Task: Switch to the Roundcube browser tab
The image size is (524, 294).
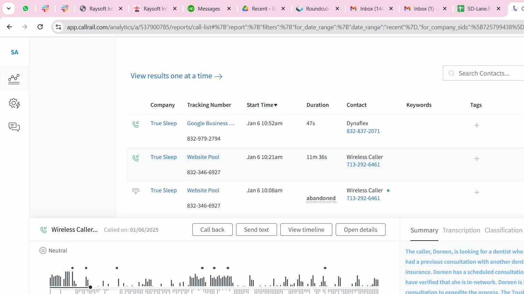Action: click(x=318, y=9)
